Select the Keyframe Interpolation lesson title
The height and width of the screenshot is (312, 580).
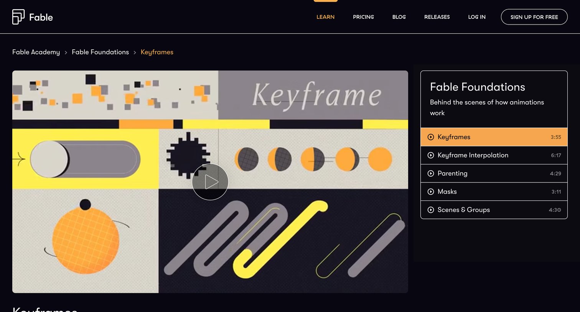[473, 155]
